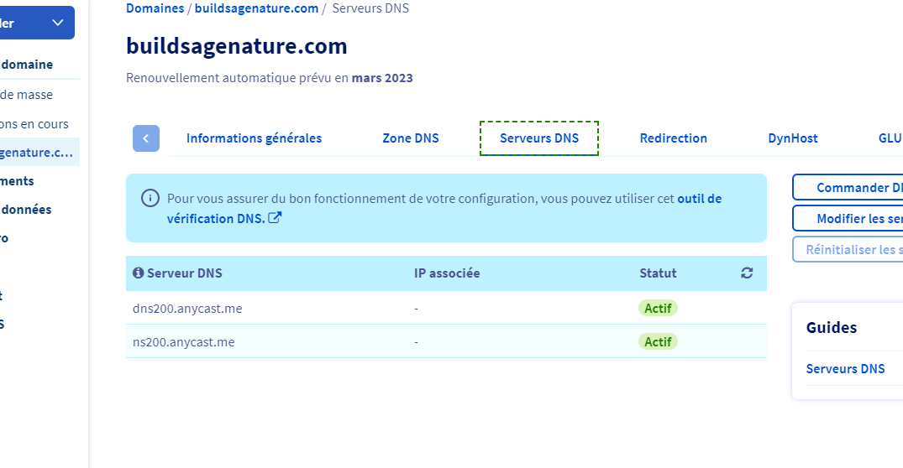Image resolution: width=903 pixels, height=468 pixels.
Task: Open the DynHost tab
Action: click(792, 138)
